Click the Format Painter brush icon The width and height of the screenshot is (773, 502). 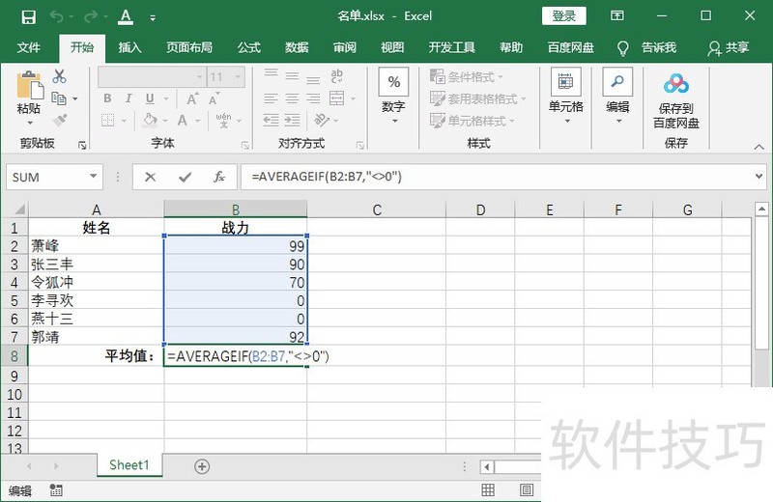click(x=60, y=121)
